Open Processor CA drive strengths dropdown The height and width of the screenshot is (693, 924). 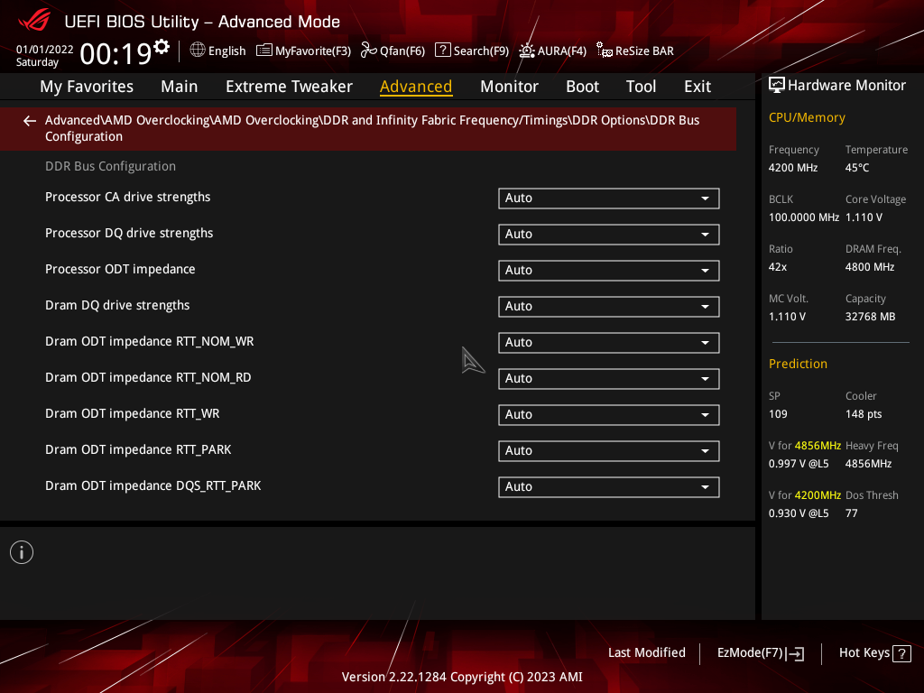pyautogui.click(x=609, y=198)
